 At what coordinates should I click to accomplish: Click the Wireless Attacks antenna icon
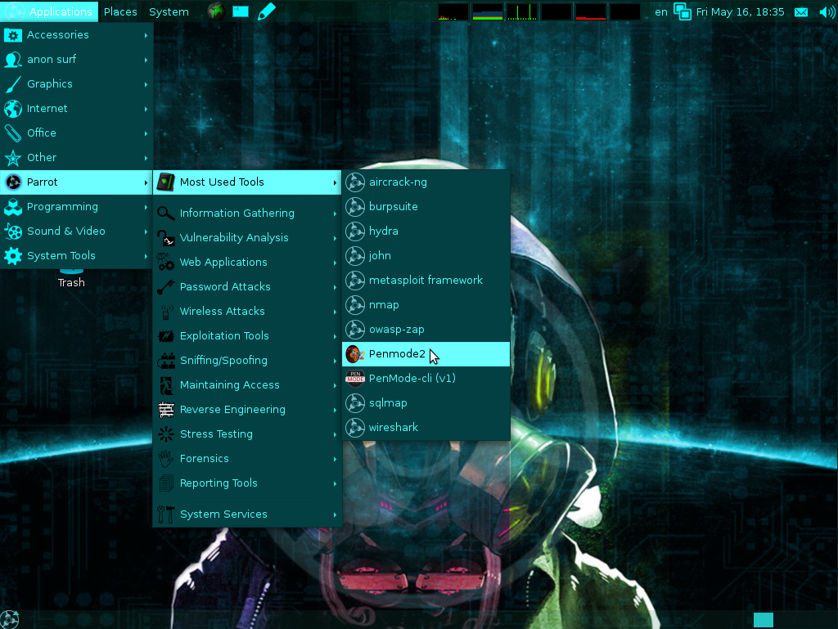click(165, 312)
